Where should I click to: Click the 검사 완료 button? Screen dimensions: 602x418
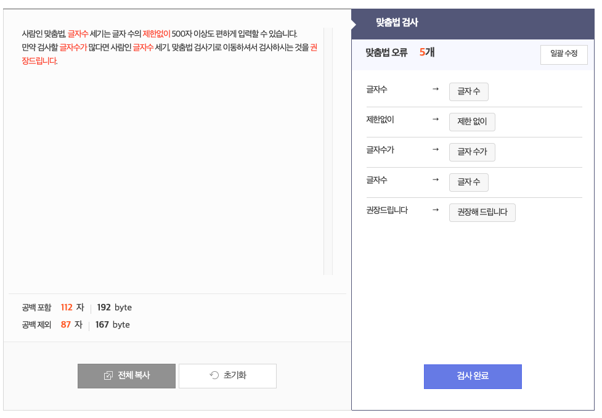[x=473, y=376]
